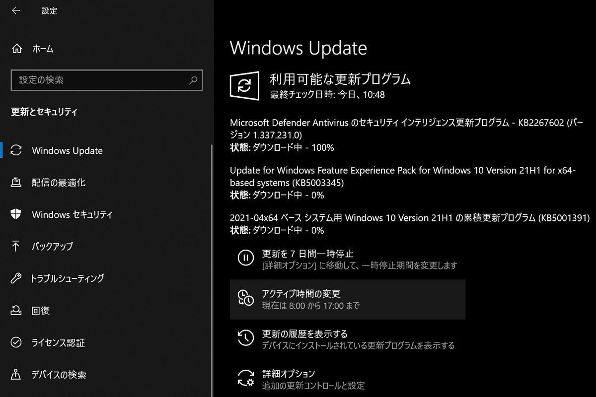The height and width of the screenshot is (397, 596).
Task: Open the ホーム home icon
Action: (16, 49)
